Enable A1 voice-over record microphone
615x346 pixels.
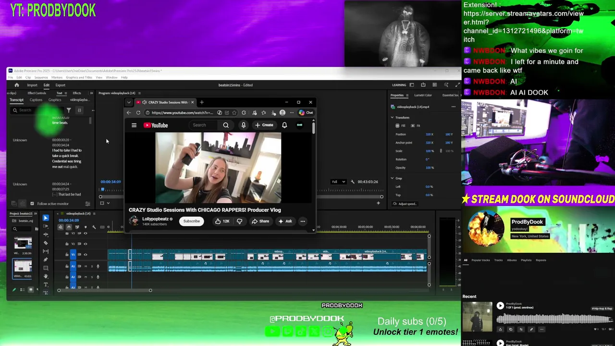[x=98, y=266]
